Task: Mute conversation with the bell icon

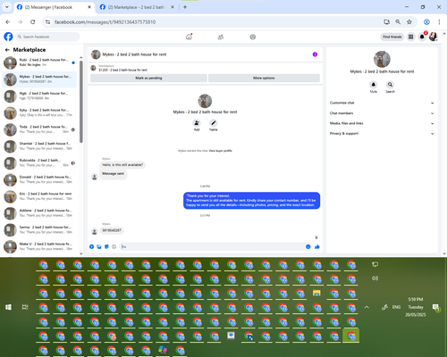Action: [374, 85]
